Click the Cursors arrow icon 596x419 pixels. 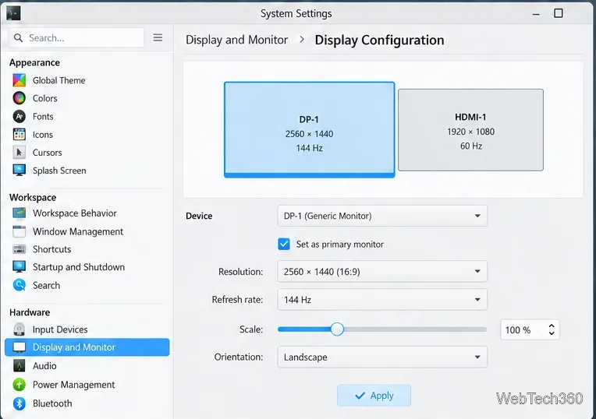pyautogui.click(x=19, y=152)
